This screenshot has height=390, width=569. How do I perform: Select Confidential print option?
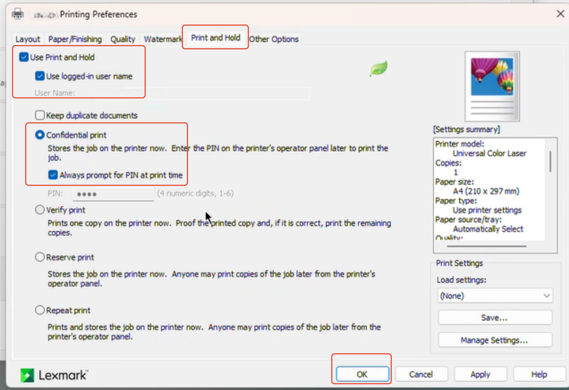click(x=40, y=135)
